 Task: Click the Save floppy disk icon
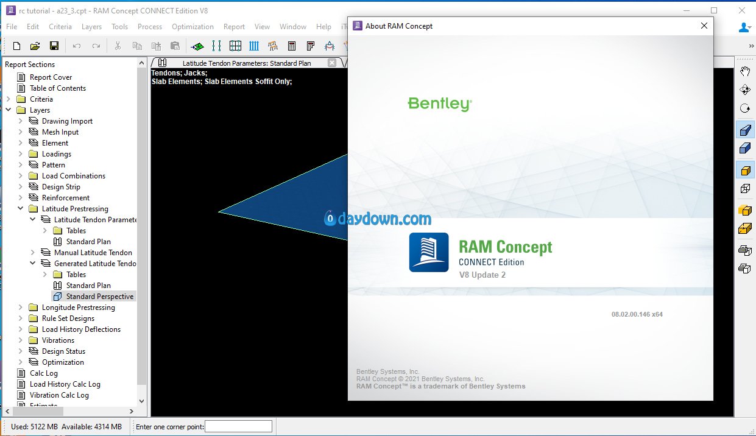[x=54, y=46]
